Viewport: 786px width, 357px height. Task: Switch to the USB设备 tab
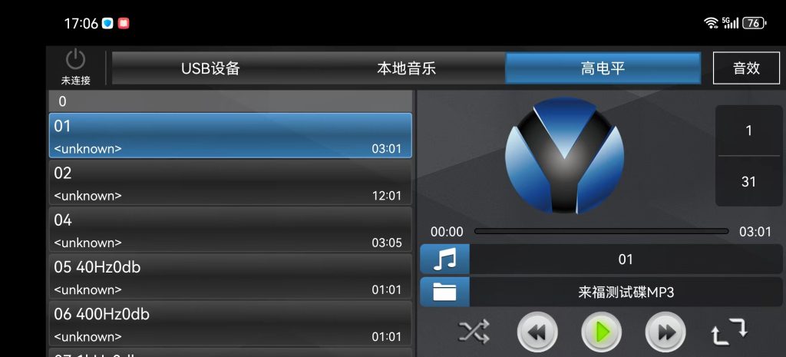(x=210, y=68)
